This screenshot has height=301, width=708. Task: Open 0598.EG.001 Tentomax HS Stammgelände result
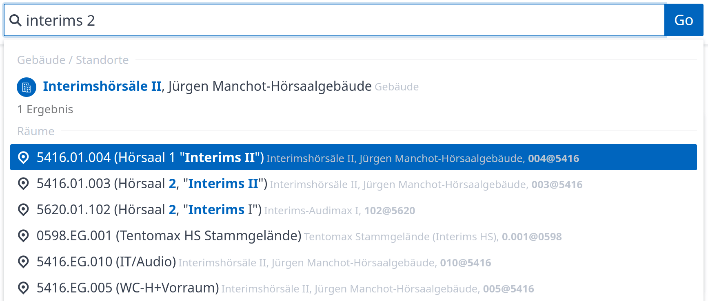(353, 236)
